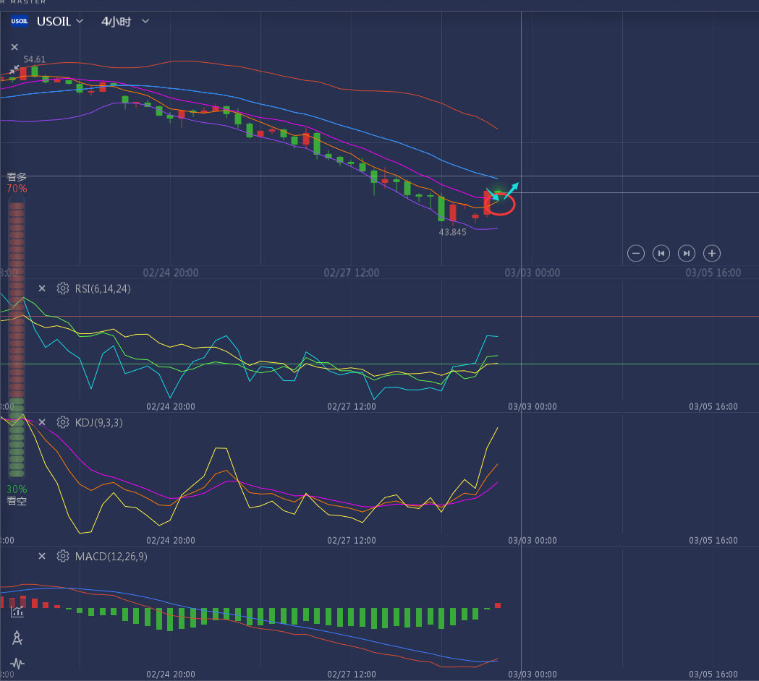Click 03/03 00:00 on main chart axis
The width and height of the screenshot is (759, 681).
(x=533, y=273)
